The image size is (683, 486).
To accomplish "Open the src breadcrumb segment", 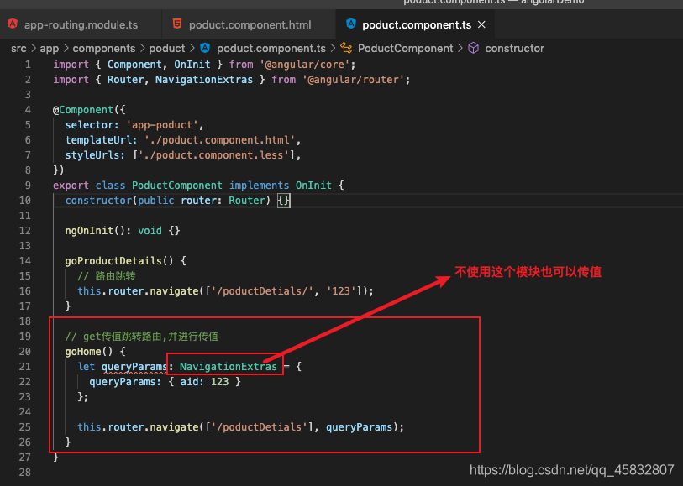I will 18,49.
